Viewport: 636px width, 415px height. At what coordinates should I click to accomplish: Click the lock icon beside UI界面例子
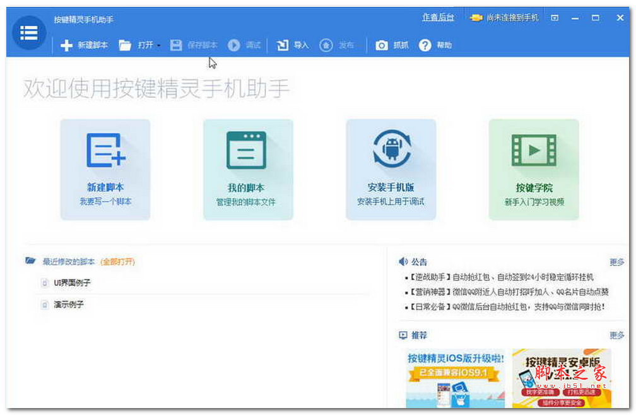pos(45,283)
